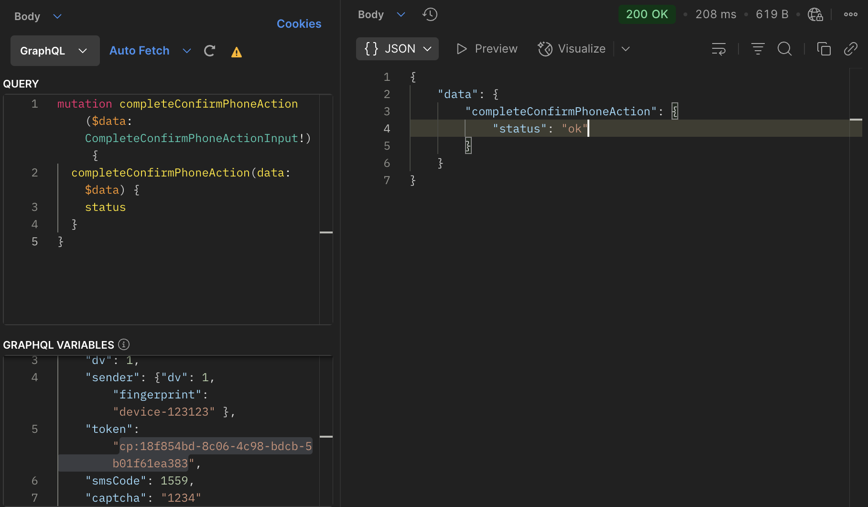Open the three-dots more options menu
Screen dimensions: 868x507
coord(850,14)
